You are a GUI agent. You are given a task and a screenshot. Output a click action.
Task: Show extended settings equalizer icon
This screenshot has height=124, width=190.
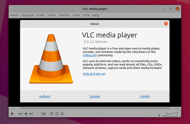tap(44, 114)
